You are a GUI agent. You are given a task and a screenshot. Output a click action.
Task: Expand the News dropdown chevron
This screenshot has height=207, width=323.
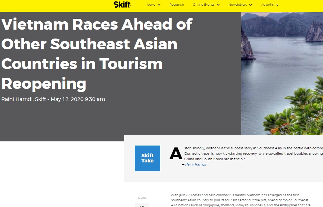(159, 5)
